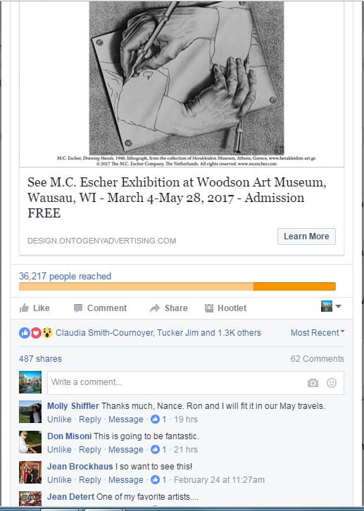Click the Share arrow icon

pyautogui.click(x=155, y=308)
